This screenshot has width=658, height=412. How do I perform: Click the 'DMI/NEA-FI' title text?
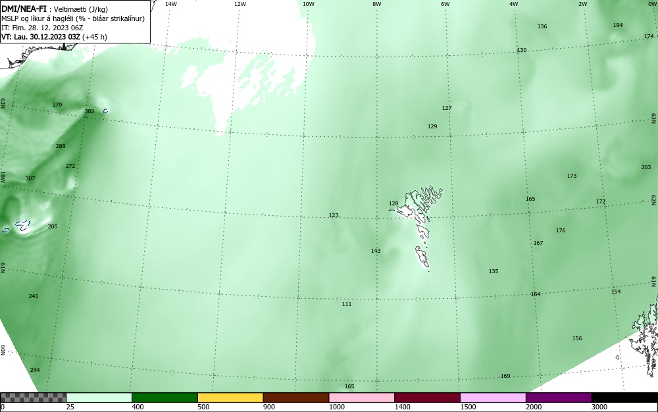24,9
